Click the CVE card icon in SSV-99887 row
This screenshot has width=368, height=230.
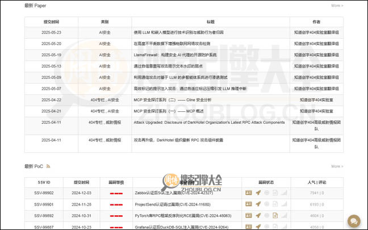pos(249,227)
